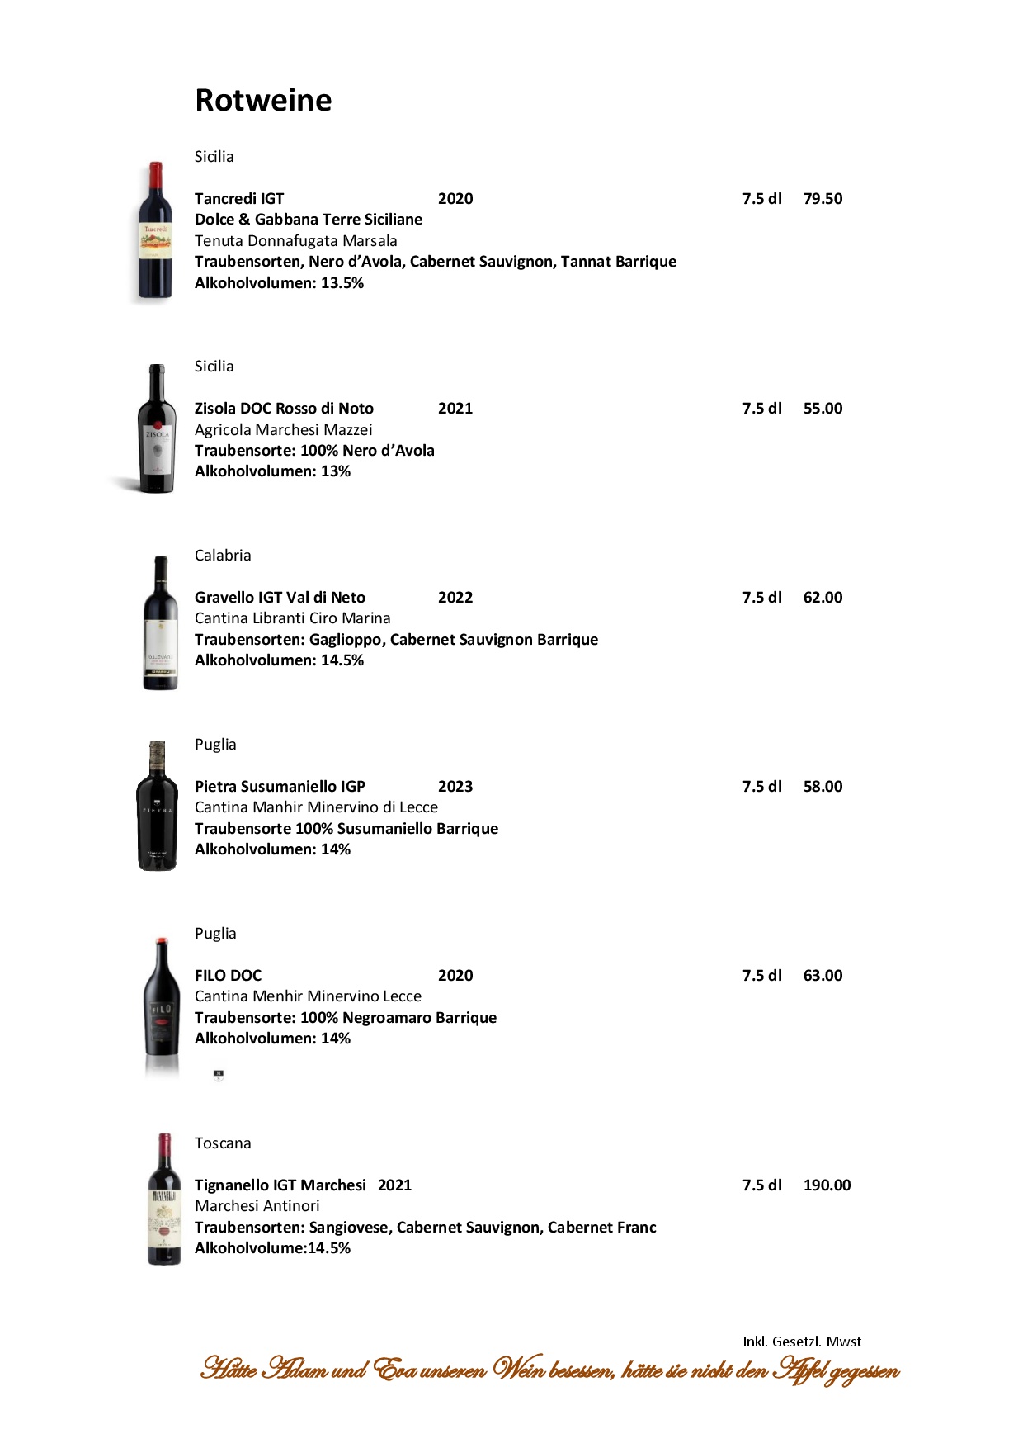The width and height of the screenshot is (1023, 1448).
Task: Select the FILO DOC wine name
Action: pyautogui.click(x=228, y=976)
